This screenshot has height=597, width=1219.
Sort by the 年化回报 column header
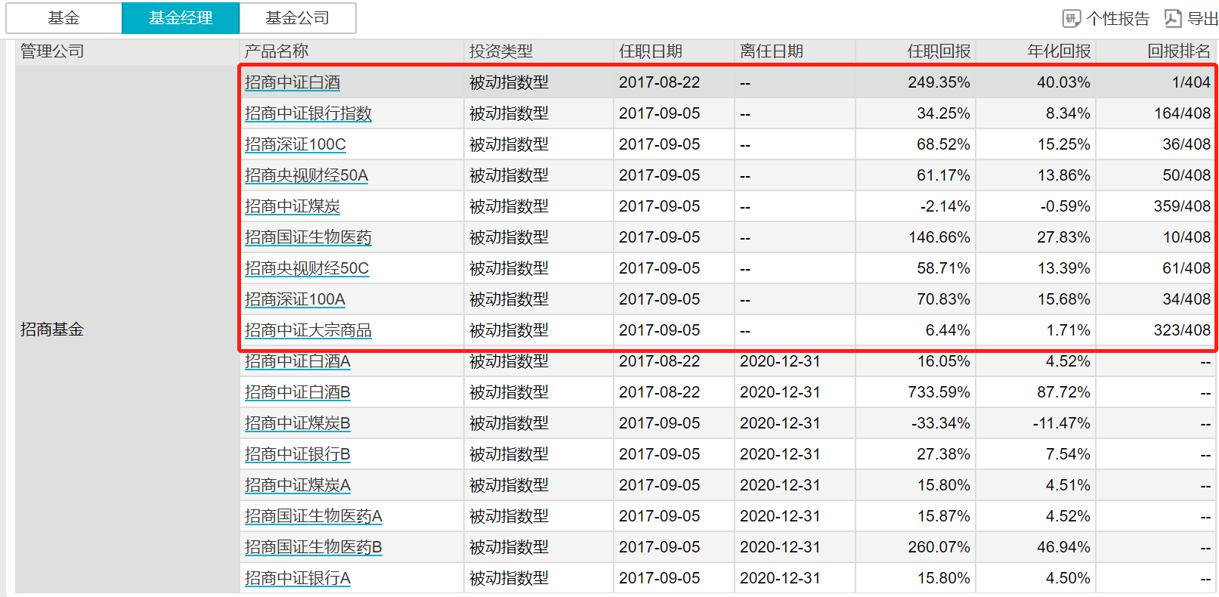click(1059, 51)
